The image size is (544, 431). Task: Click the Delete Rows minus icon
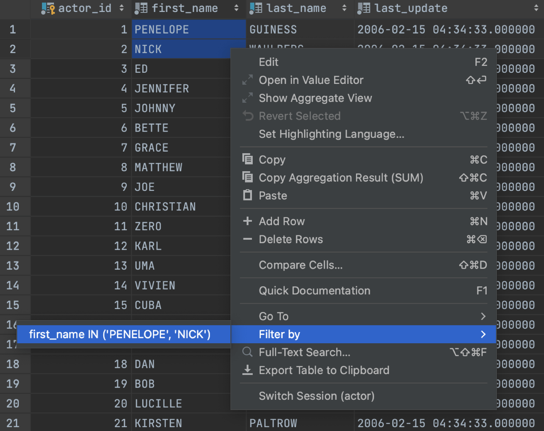[248, 239]
